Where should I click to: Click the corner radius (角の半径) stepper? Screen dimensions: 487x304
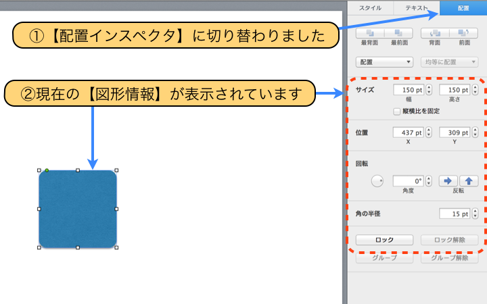475,214
